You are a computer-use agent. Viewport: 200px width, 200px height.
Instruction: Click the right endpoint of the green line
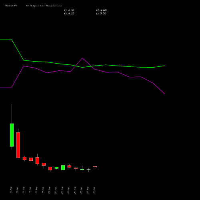[x=165, y=66]
